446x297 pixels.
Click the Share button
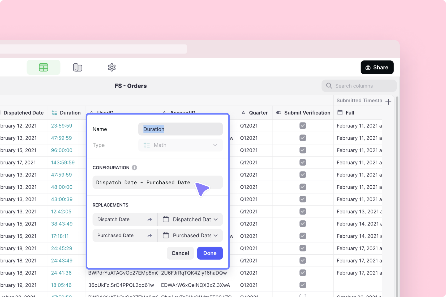[377, 67]
